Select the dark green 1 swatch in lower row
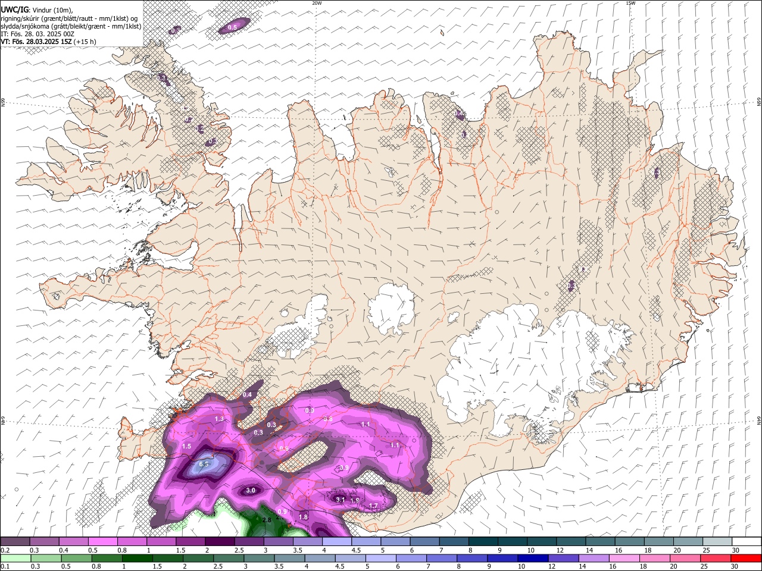 pos(137,558)
